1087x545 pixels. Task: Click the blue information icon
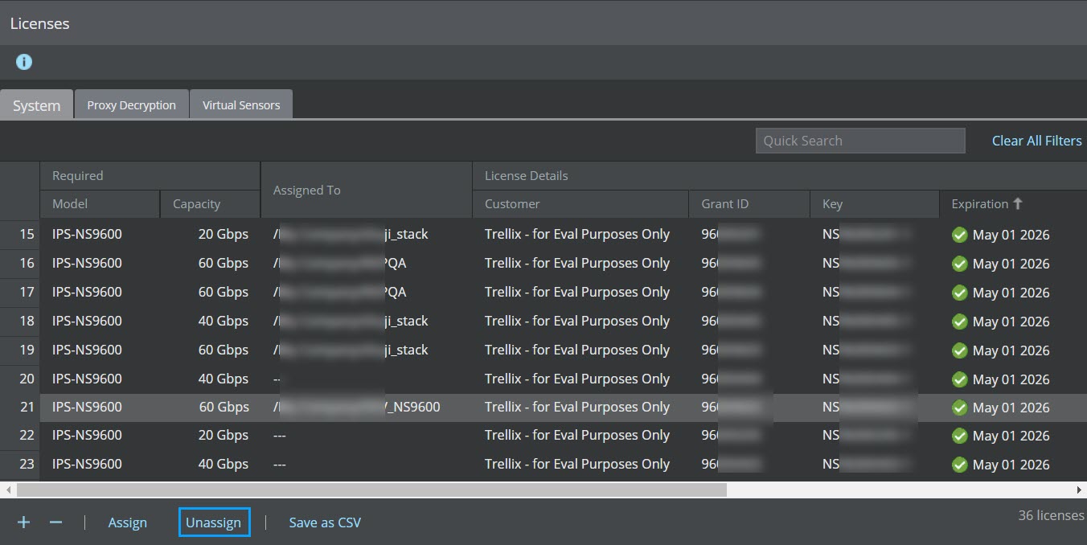click(x=24, y=62)
